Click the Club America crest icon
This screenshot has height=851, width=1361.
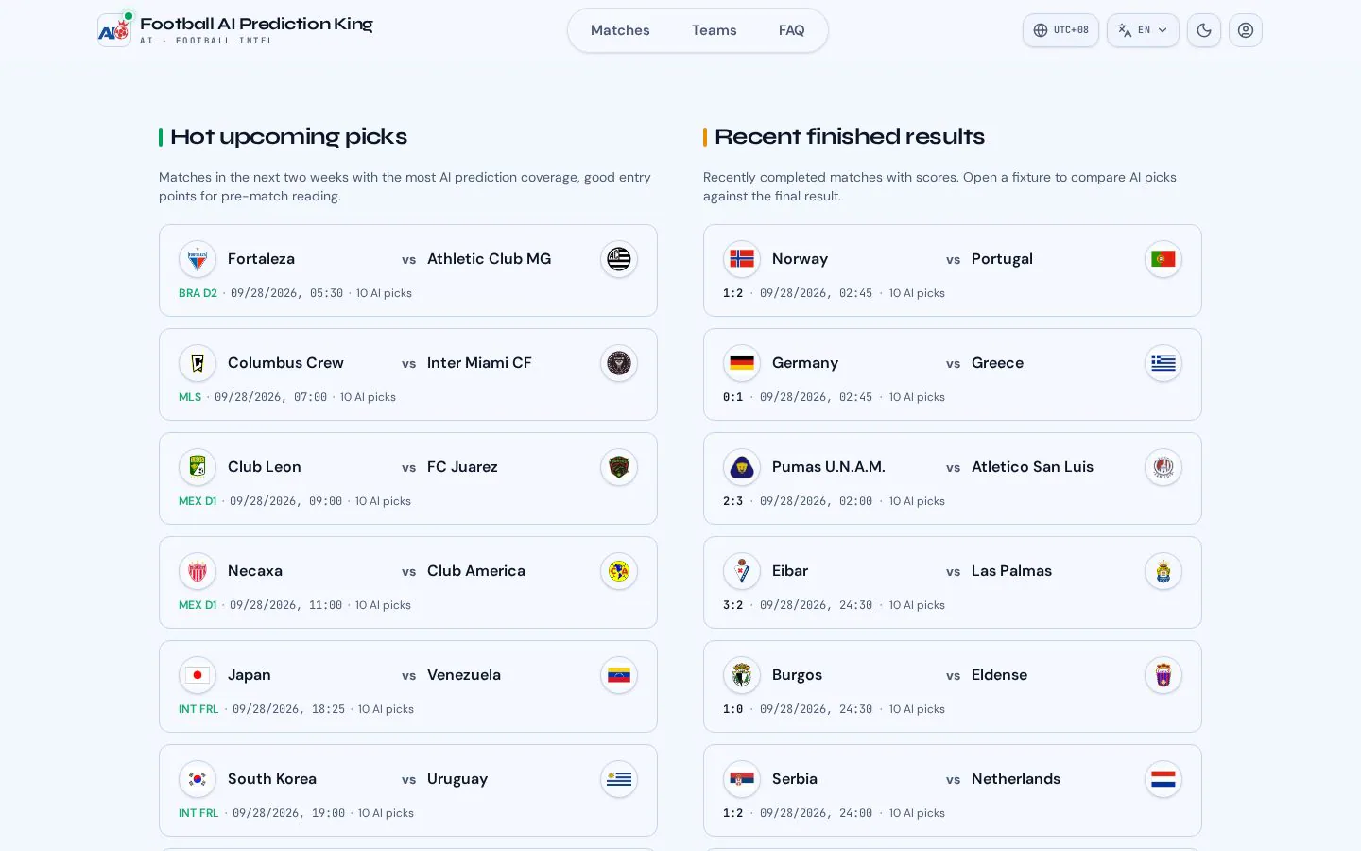619,571
